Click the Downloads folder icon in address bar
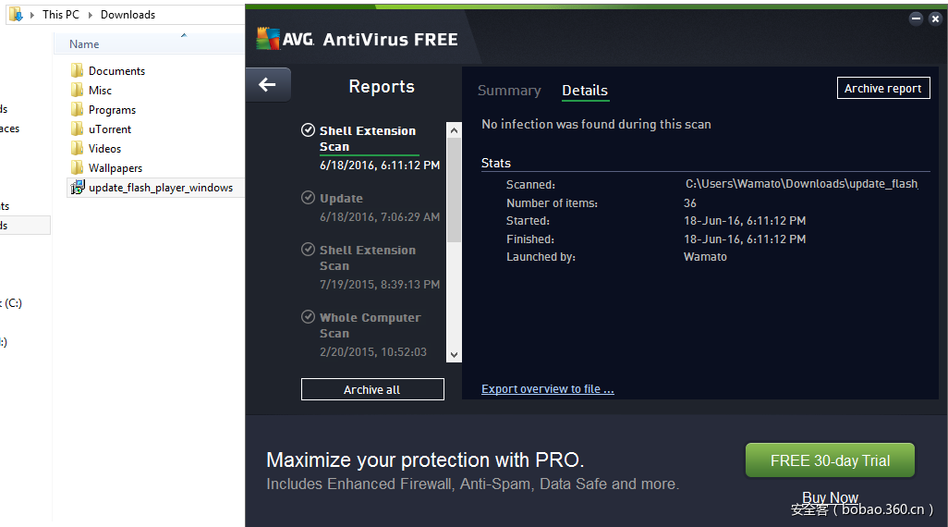Viewport: 948px width, 527px height. click(15, 15)
